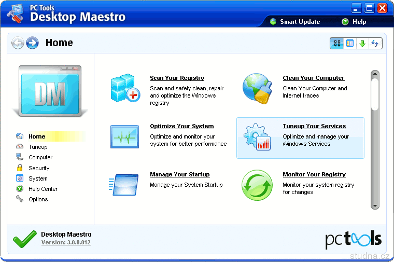Viewport: 394px width, 262px height.
Task: Click the Tuneup gauge icon in sidebar
Action: click(x=20, y=146)
